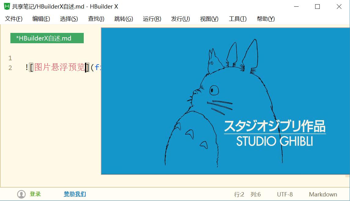Screen dimensions: 350x201
Task: Click the 图片悬浮预览 text in editor
Action: [60, 67]
